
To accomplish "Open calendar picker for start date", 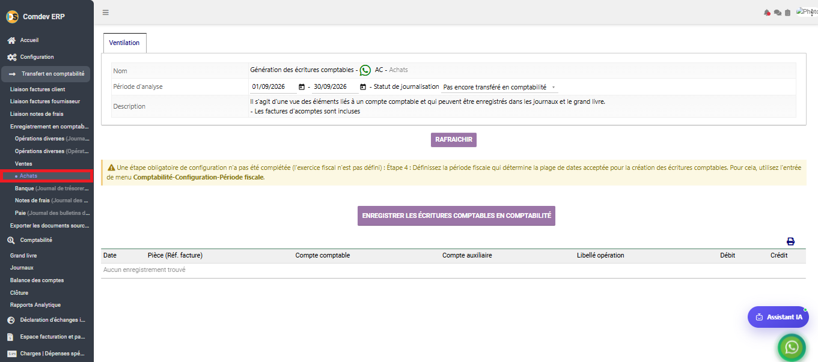I will [302, 87].
